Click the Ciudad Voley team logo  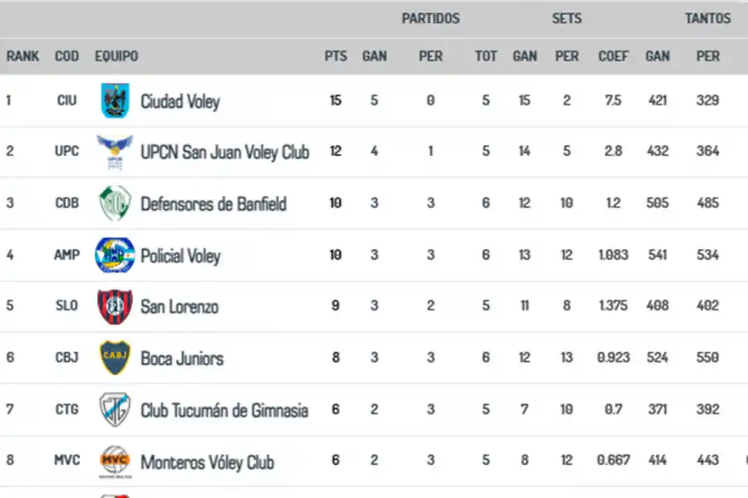114,100
